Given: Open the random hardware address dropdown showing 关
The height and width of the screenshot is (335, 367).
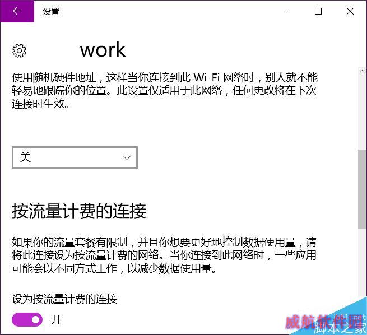Looking at the screenshot, I should [75, 157].
